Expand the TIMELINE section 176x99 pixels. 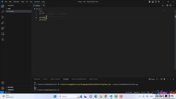click(x=18, y=90)
